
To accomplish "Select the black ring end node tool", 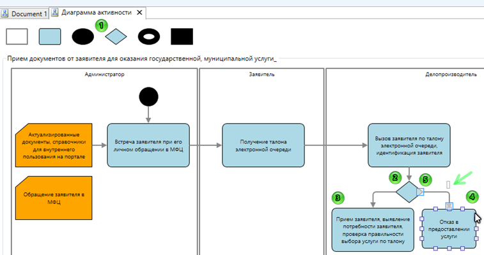I will coord(149,36).
